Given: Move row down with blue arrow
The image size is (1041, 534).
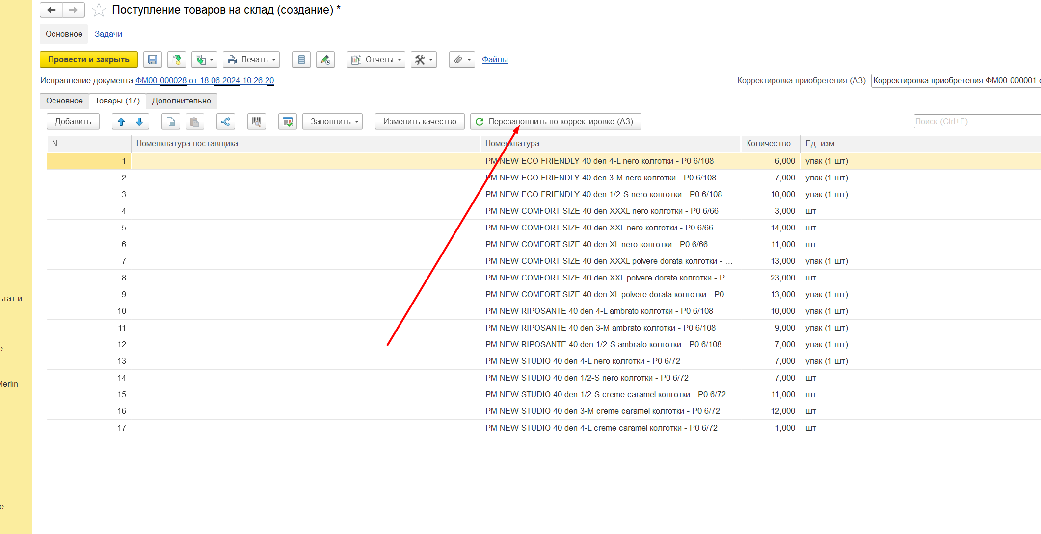Looking at the screenshot, I should coord(140,122).
